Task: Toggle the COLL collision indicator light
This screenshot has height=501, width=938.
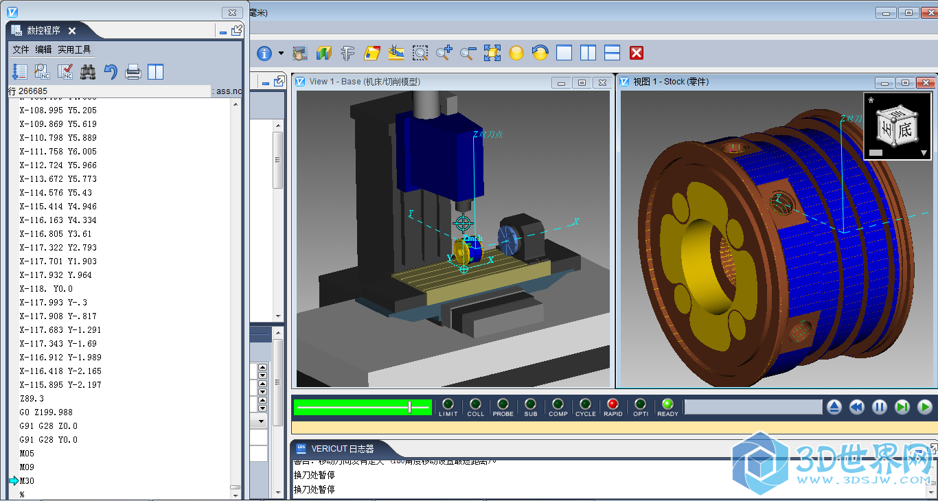Action: tap(475, 404)
